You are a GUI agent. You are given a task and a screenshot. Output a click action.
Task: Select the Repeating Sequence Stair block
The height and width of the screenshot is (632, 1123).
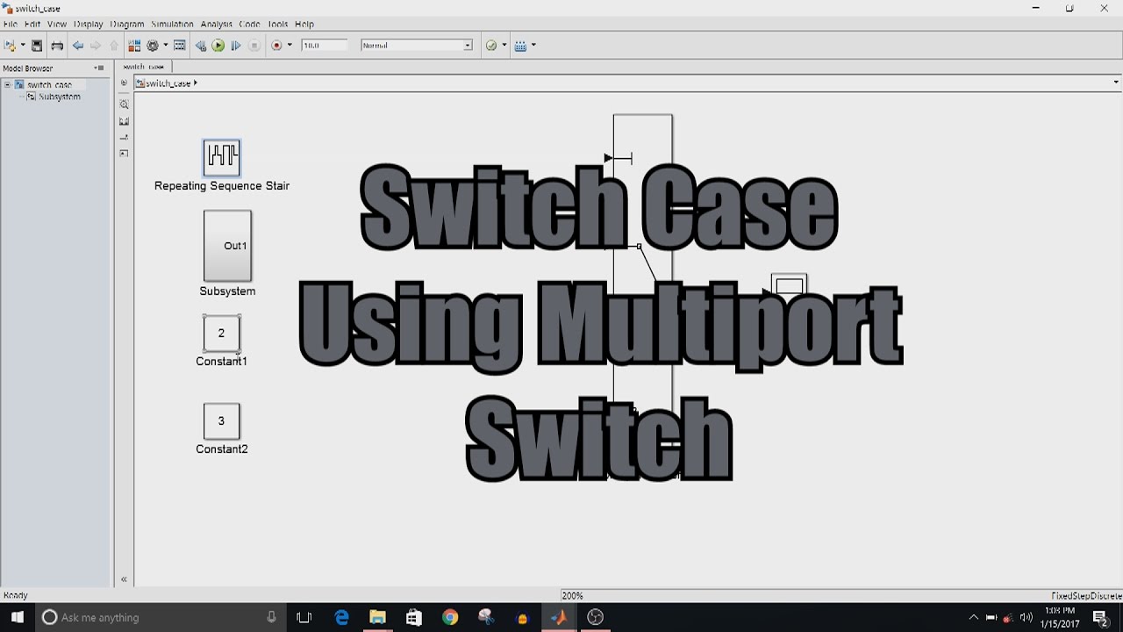tap(221, 158)
